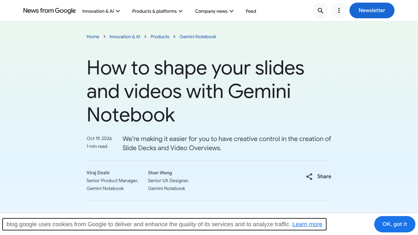Viewport: 418px width, 235px height.
Task: Open the three-dot more options menu
Action: [x=339, y=10]
